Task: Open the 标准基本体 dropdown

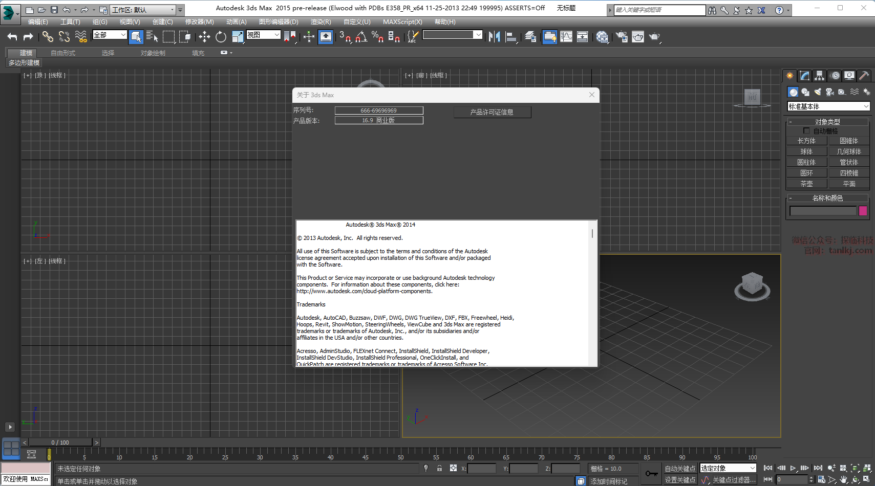Action: [x=828, y=106]
